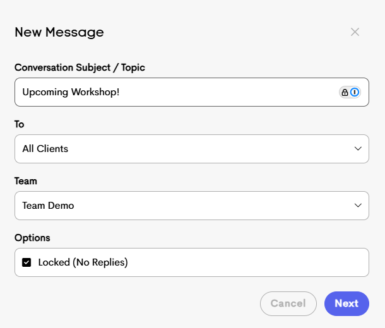385x328 pixels.
Task: Click the chevron arrow in the Team field
Action: click(x=358, y=206)
